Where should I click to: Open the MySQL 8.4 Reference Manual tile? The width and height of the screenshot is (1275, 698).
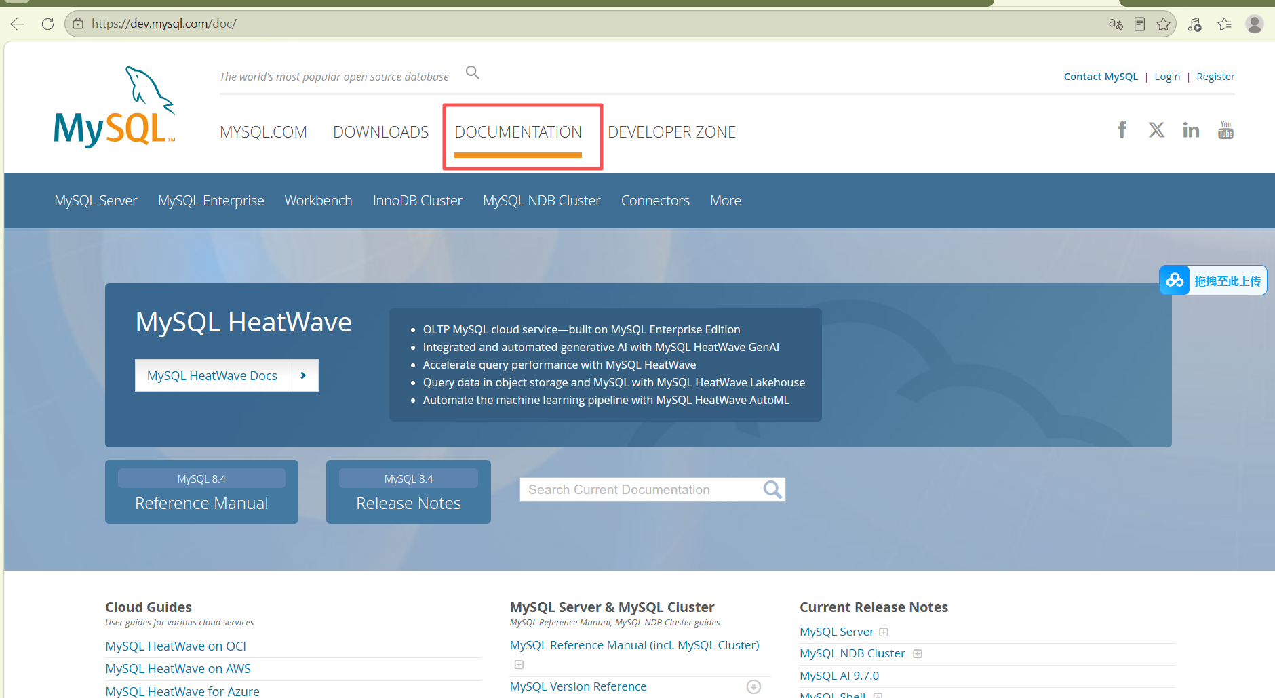pyautogui.click(x=201, y=492)
